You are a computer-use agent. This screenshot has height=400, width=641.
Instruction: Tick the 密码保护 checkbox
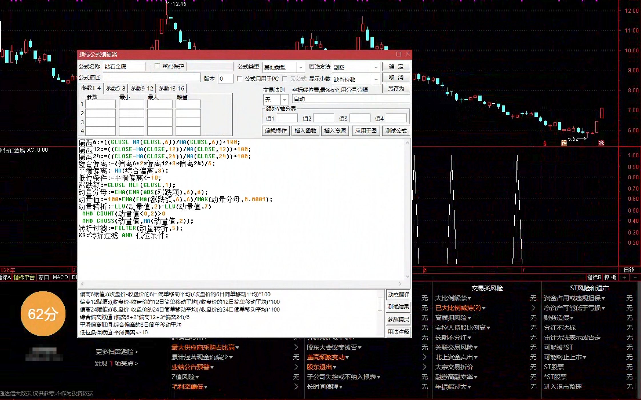click(x=157, y=66)
